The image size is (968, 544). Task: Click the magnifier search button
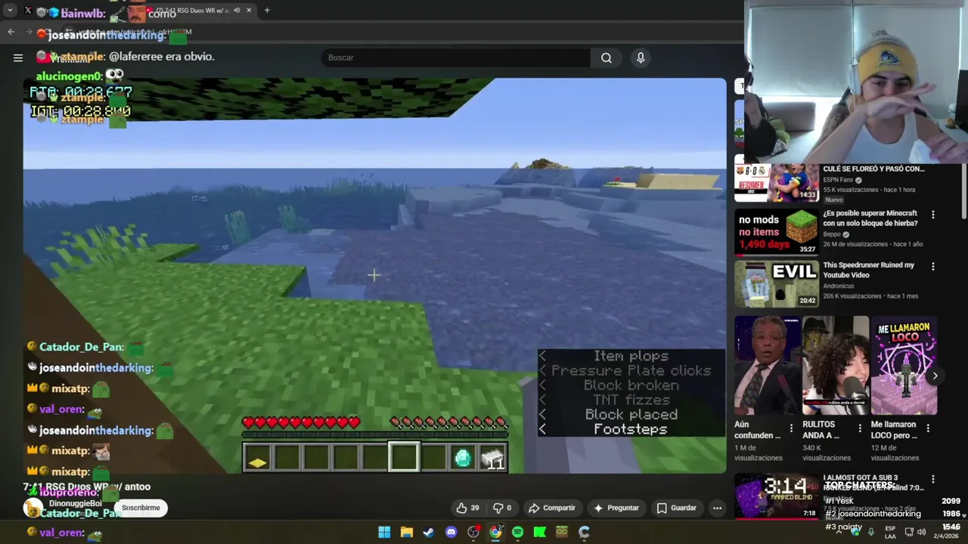pyautogui.click(x=607, y=57)
